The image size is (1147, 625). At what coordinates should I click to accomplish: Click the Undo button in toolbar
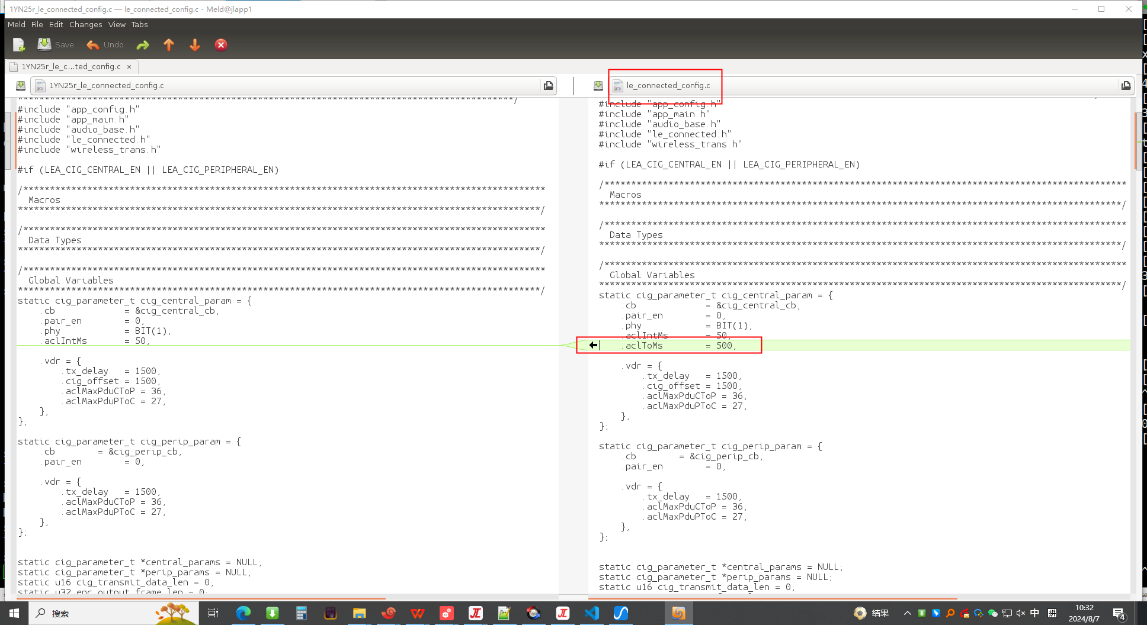(x=105, y=45)
